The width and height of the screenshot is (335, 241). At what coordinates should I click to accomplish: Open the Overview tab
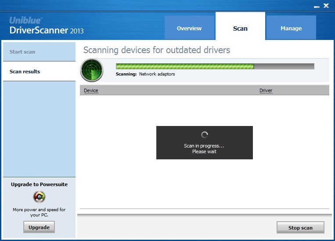(x=189, y=28)
